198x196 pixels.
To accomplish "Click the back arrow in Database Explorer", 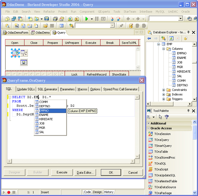I will [x=149, y=38].
